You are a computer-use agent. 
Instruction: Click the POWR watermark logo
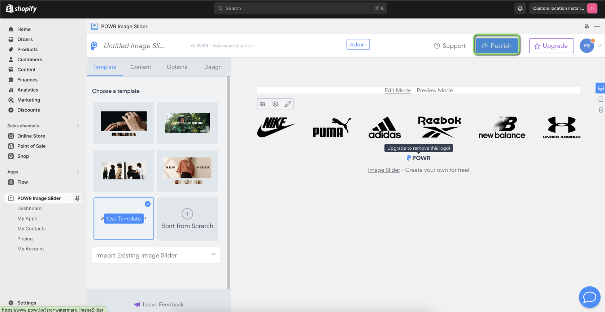(419, 158)
